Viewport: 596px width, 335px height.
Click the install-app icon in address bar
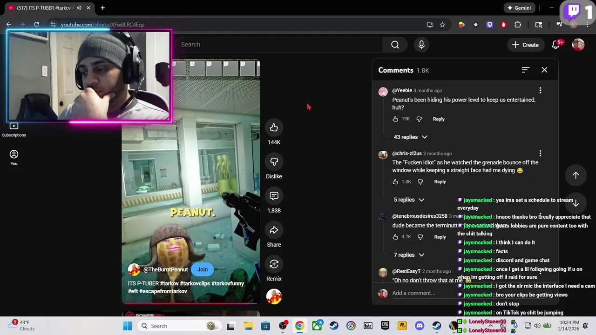click(430, 25)
